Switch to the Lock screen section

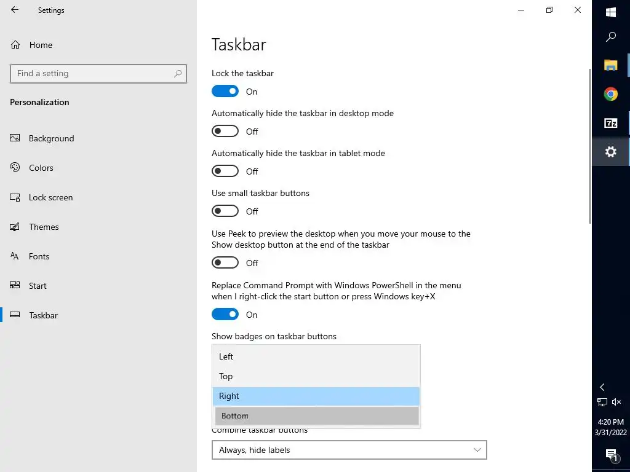(x=50, y=197)
